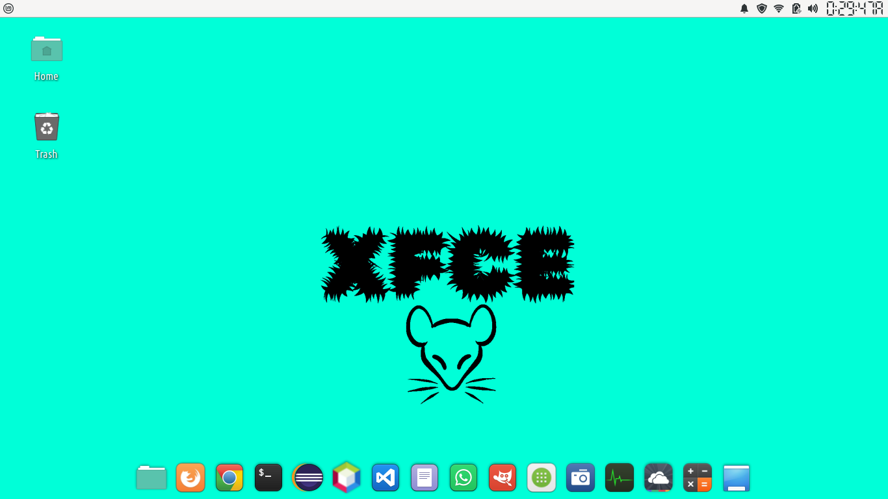Open the Trash desktop icon
The width and height of the screenshot is (888, 499).
coord(47,127)
